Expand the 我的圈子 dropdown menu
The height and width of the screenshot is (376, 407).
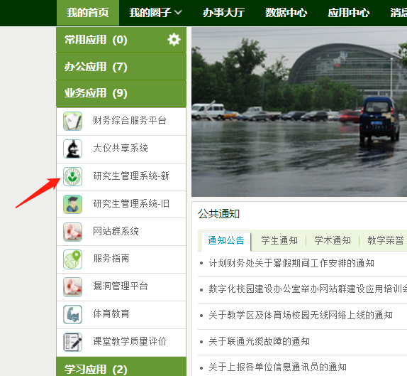tap(156, 13)
